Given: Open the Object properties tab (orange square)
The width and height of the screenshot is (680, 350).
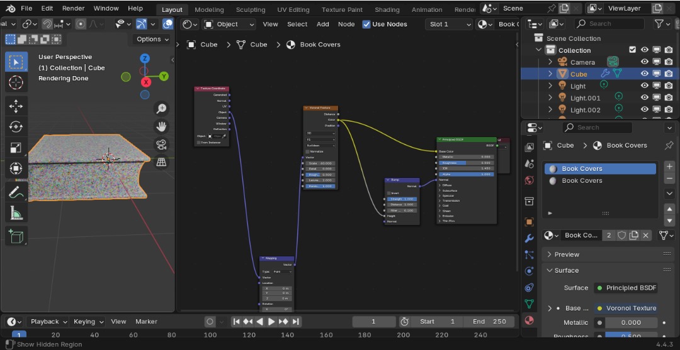Looking at the screenshot, I should coord(529,222).
